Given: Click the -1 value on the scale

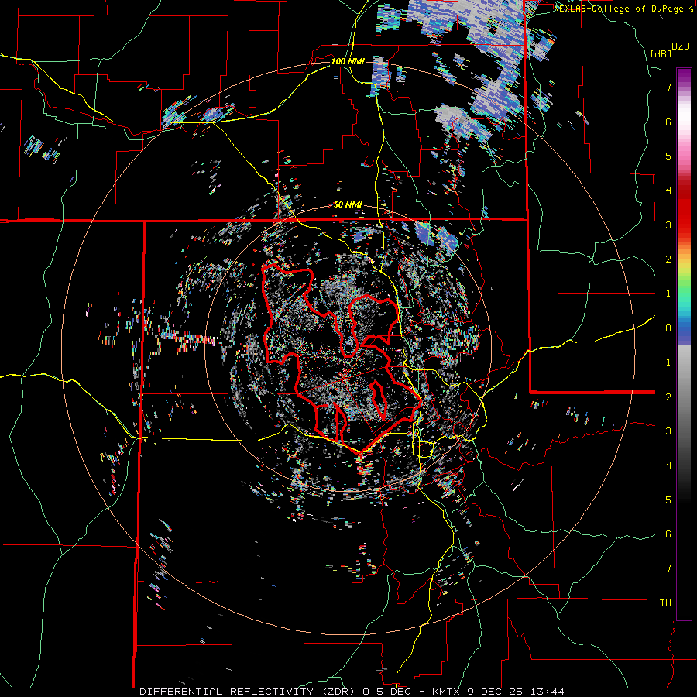Looking at the screenshot, I should click(665, 362).
